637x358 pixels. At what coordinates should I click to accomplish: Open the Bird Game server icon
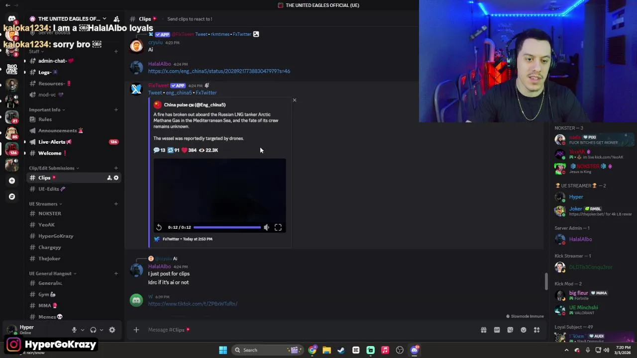coord(12,69)
